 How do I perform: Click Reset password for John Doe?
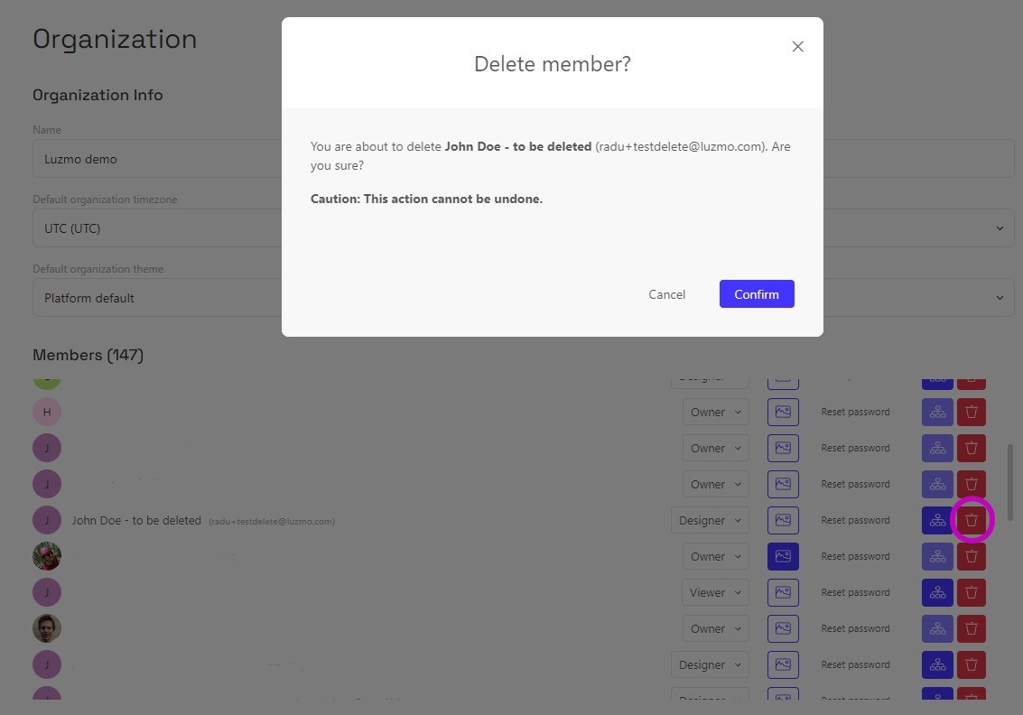855,520
